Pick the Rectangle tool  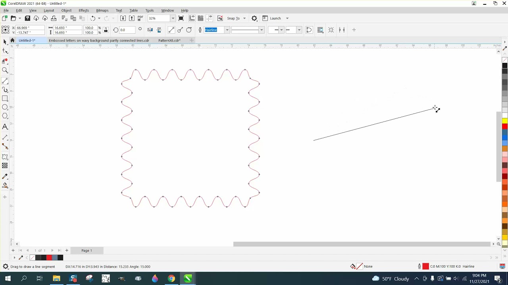[5, 99]
